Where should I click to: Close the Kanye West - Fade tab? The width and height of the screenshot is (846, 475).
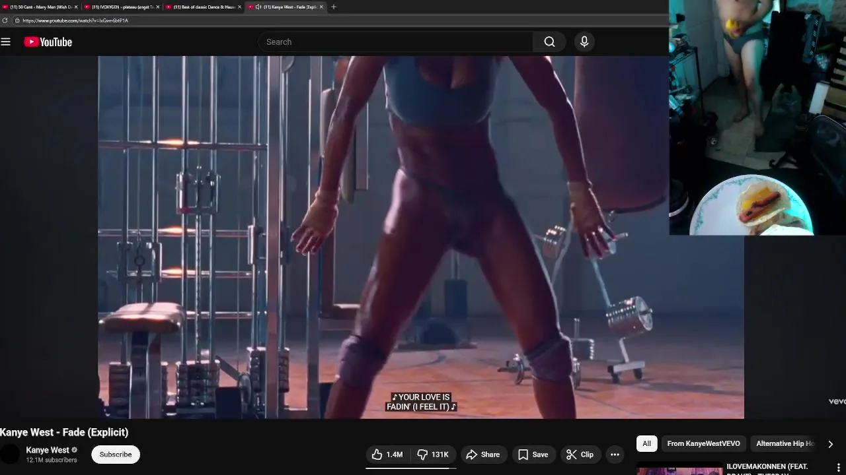322,7
